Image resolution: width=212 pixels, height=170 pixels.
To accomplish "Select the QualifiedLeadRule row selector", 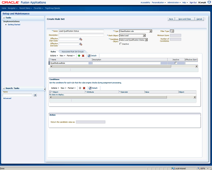I will (49, 63).
